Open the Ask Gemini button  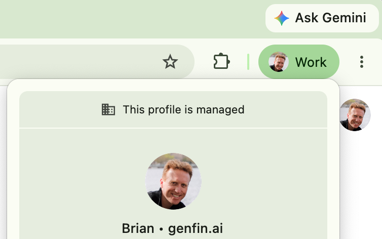pos(322,18)
